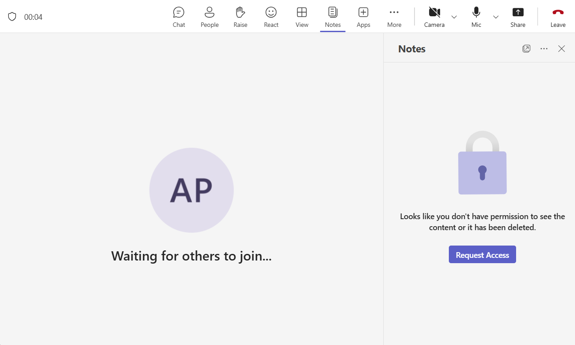Viewport: 575px width, 345px height.
Task: Click the 'Waiting for others to join...' text
Action: point(192,256)
